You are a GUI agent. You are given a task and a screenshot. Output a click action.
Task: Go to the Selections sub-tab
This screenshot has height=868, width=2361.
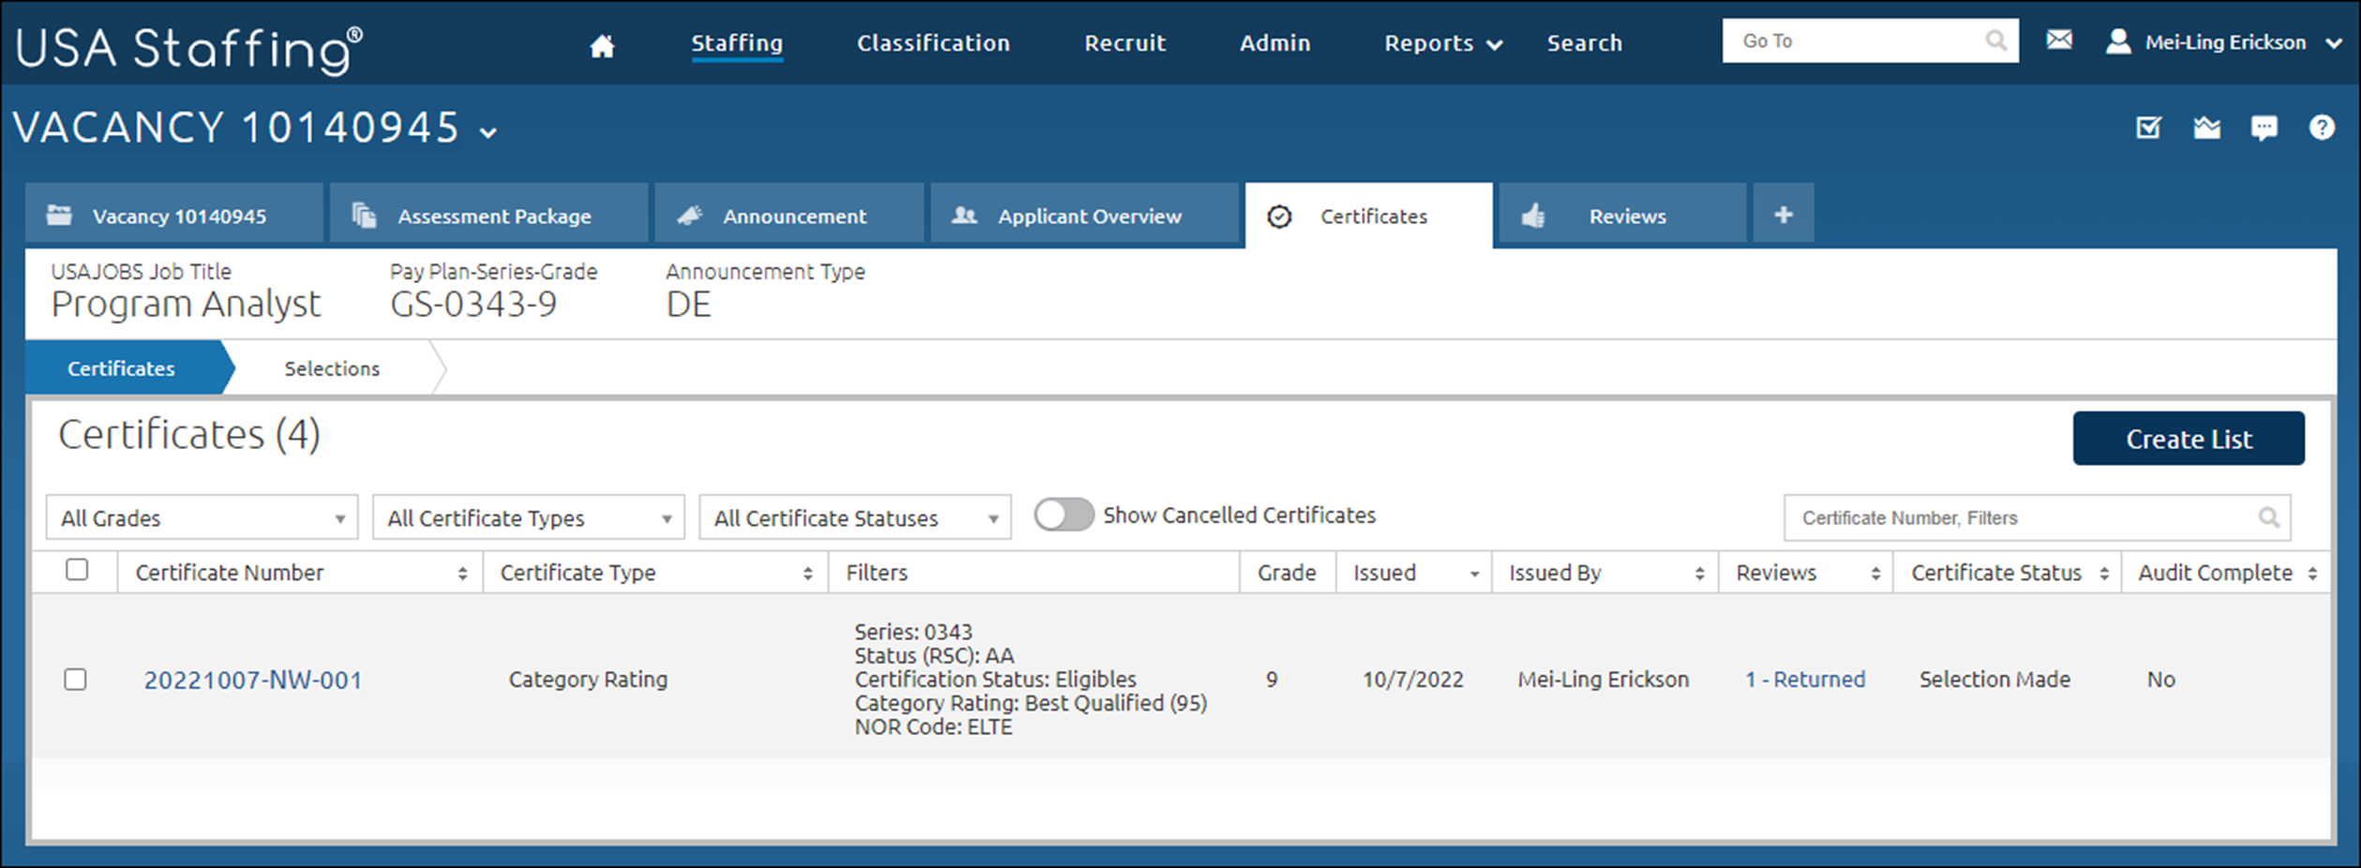coord(332,368)
